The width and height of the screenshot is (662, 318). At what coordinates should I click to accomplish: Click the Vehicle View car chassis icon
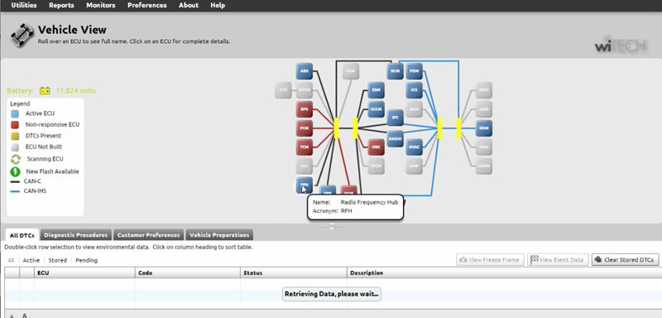[22, 35]
